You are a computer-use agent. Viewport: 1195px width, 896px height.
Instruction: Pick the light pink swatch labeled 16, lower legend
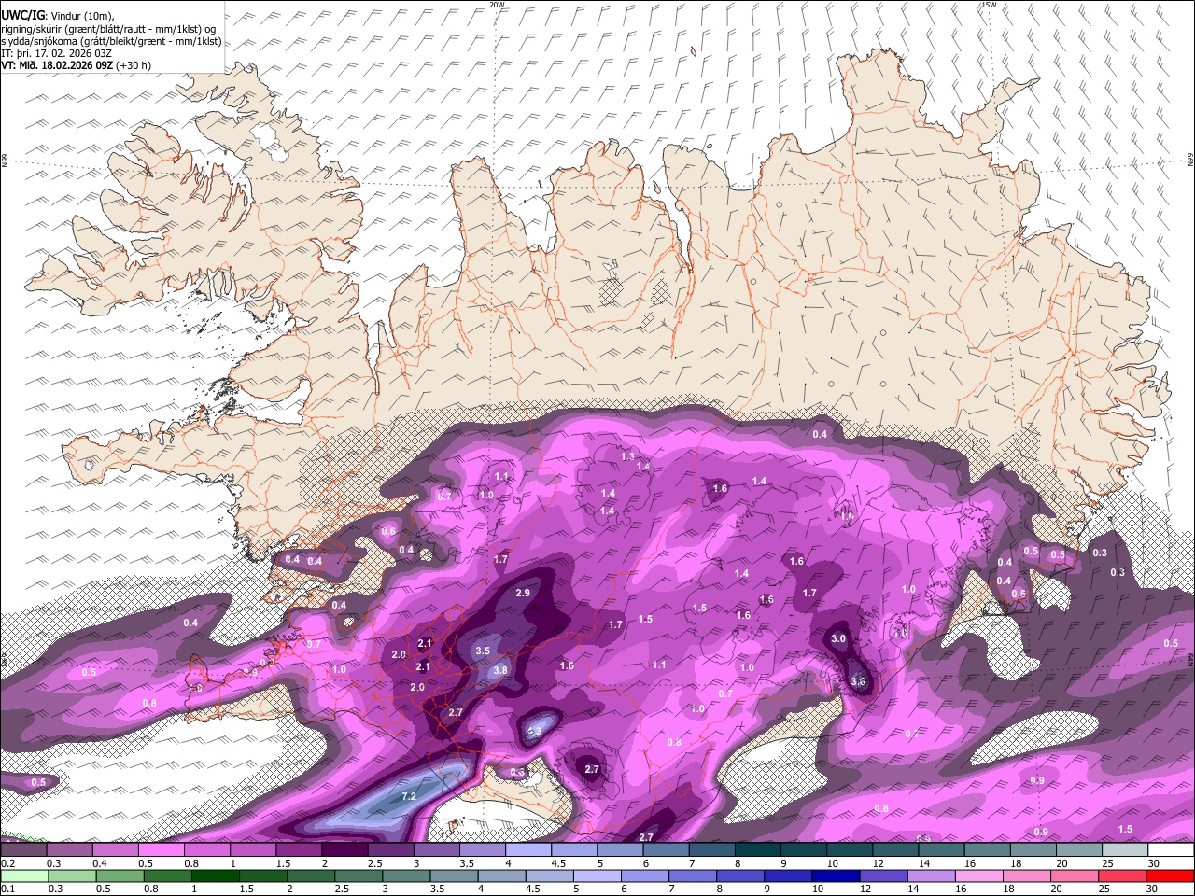979,875
